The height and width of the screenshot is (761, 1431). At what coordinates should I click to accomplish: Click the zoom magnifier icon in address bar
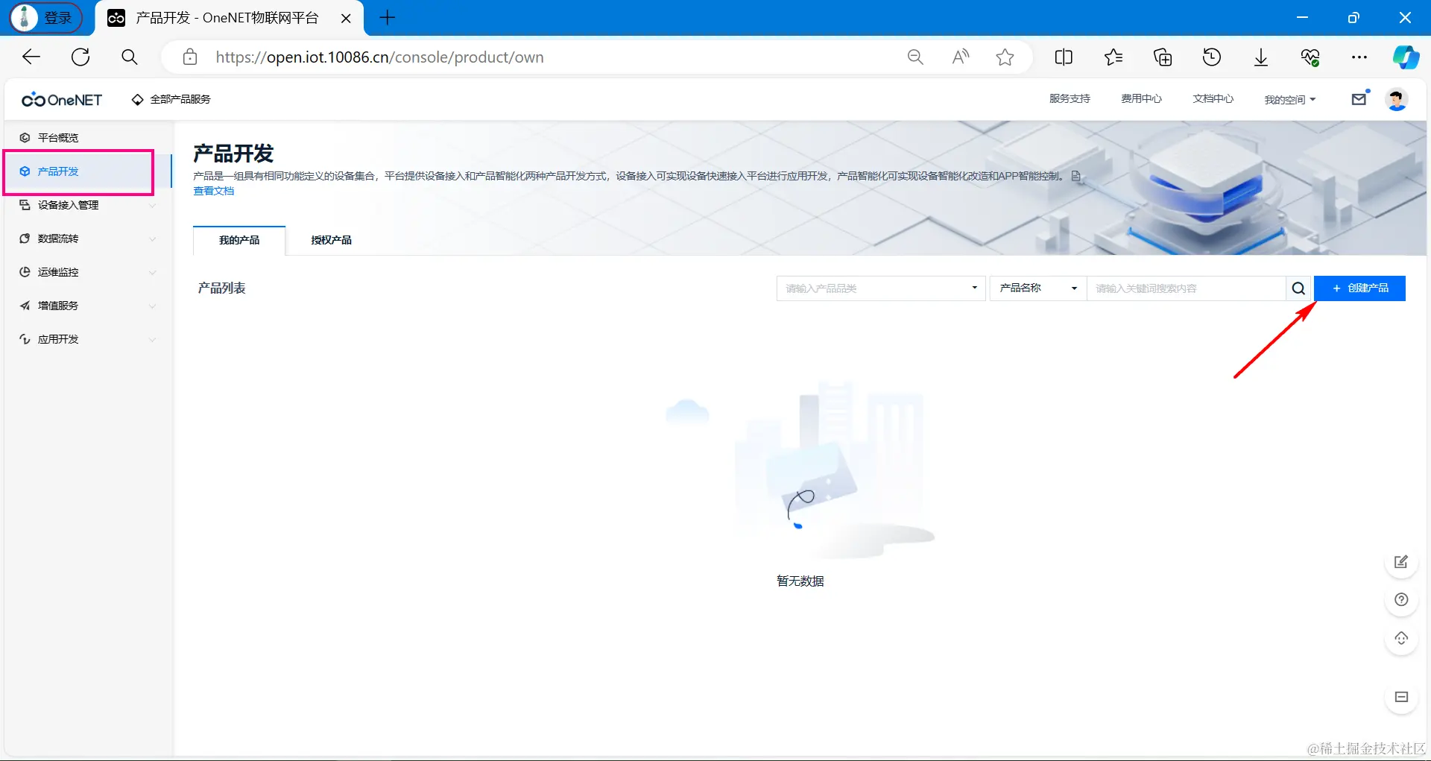point(915,57)
